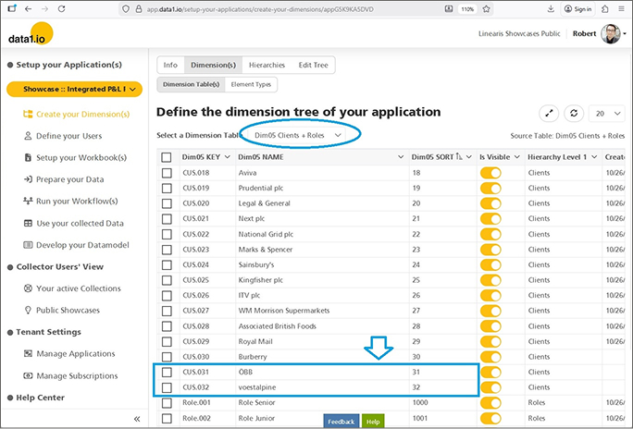Expand the Showcase :: Integrated P&L selector
This screenshot has width=633, height=429.
(x=74, y=90)
